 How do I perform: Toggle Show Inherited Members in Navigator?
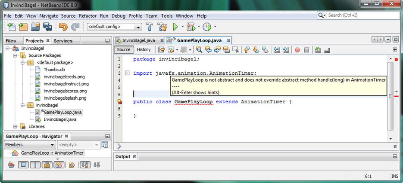[x=11, y=165]
